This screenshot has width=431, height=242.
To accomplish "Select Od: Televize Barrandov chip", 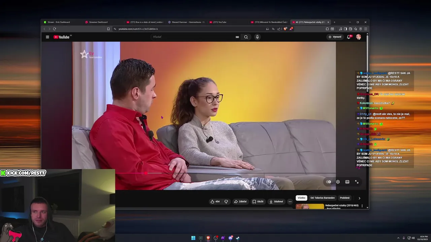I will coord(323,198).
